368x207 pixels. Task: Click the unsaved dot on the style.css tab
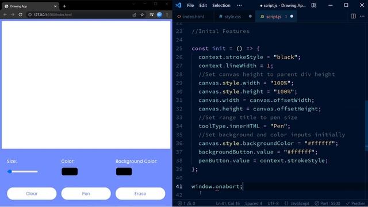[x=250, y=17]
